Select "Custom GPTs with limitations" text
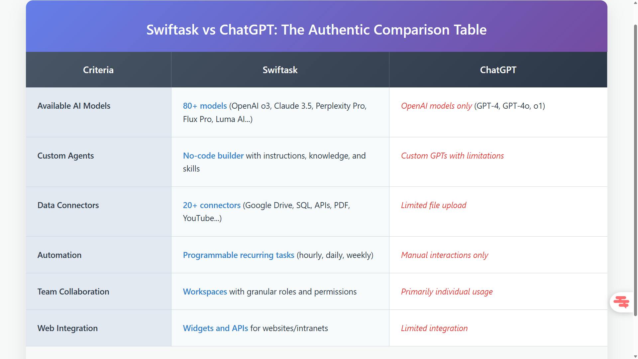Screen dimensions: 638x359 pyautogui.click(x=452, y=156)
